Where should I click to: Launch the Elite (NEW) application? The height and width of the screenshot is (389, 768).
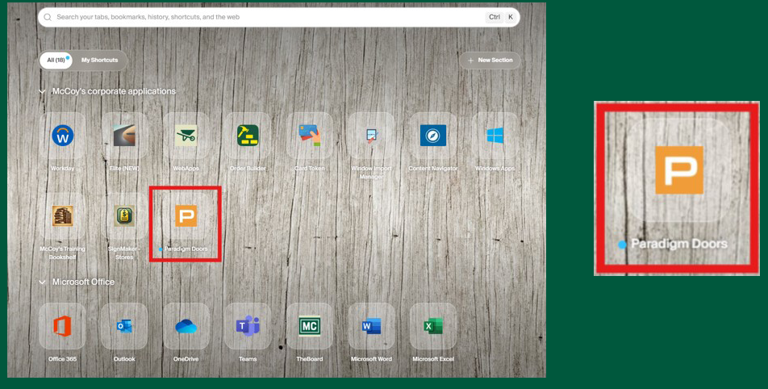124,136
